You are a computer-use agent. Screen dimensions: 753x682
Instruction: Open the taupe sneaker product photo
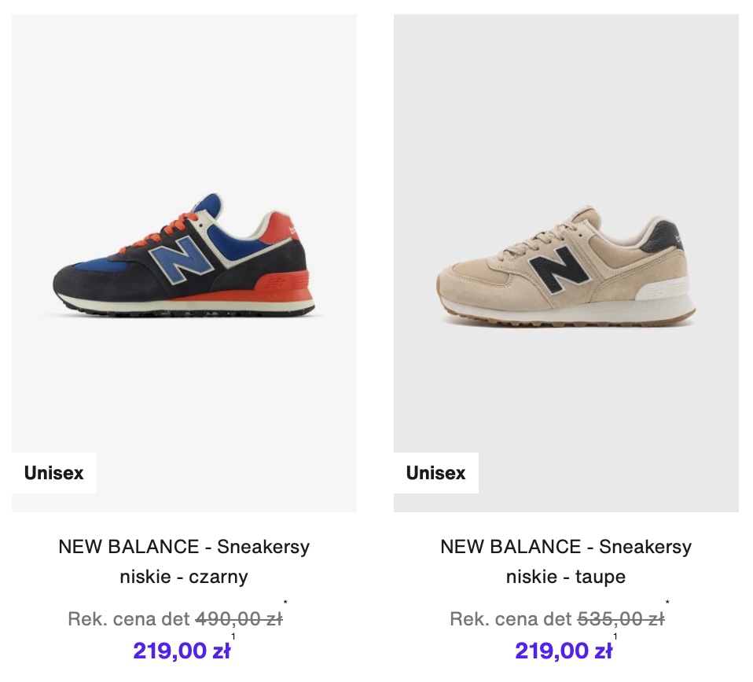566,262
